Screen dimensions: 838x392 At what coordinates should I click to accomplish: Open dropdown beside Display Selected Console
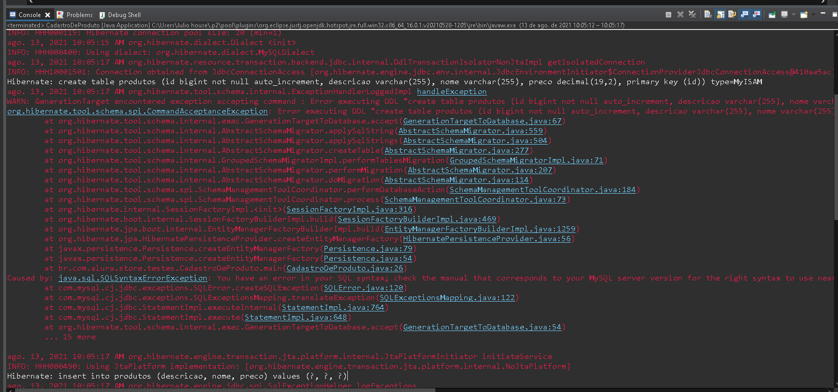[x=793, y=14]
